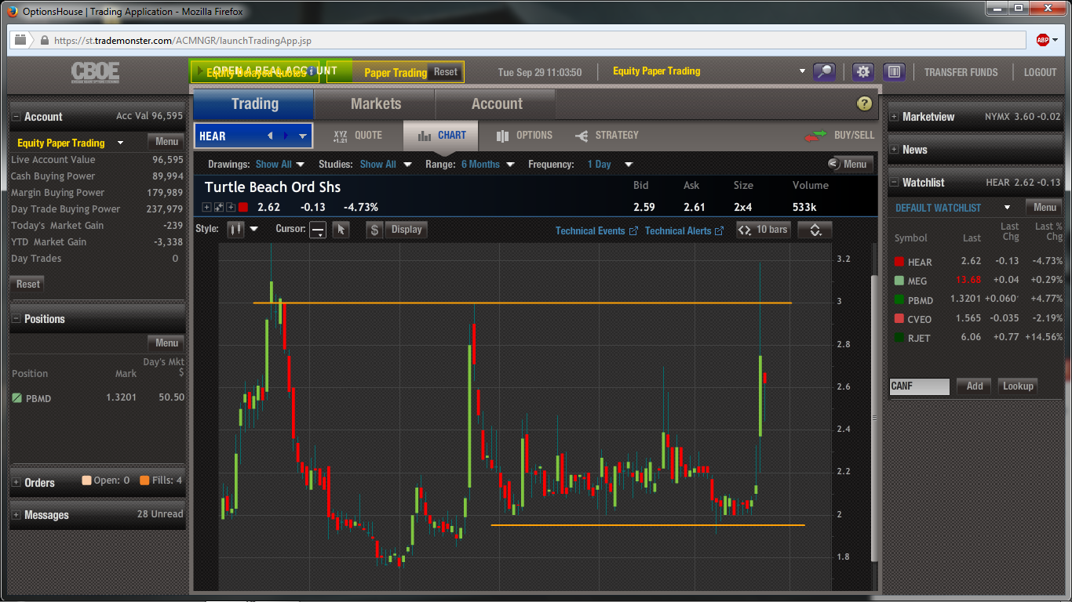Viewport: 1072px width, 602px height.
Task: Click the dollar sign chart icon
Action: pyautogui.click(x=374, y=230)
